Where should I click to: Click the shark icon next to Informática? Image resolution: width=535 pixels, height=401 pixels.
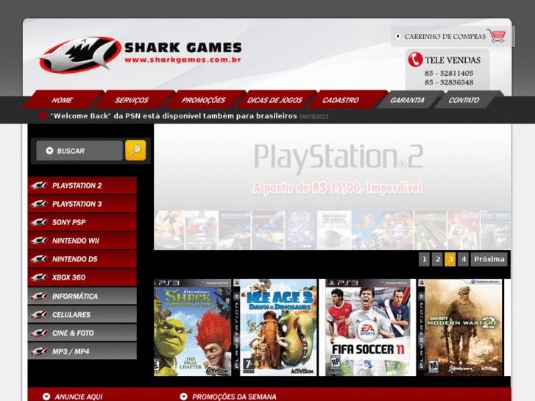(39, 297)
